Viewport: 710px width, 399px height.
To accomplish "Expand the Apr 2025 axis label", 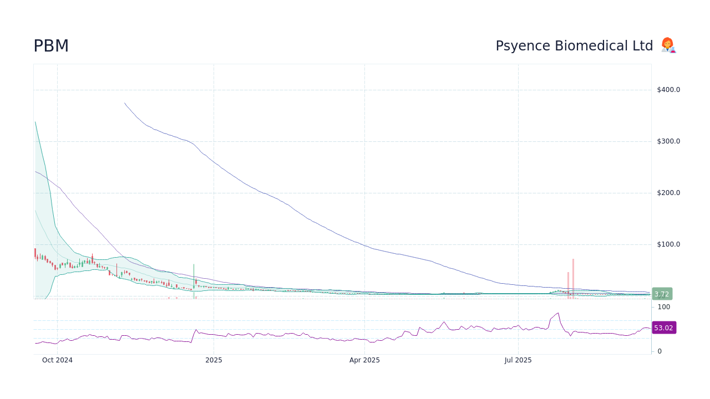I will point(364,360).
